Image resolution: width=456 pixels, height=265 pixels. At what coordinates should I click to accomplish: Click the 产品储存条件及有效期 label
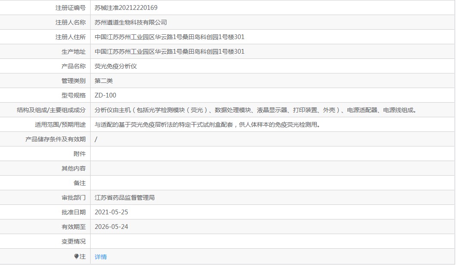[55, 139]
